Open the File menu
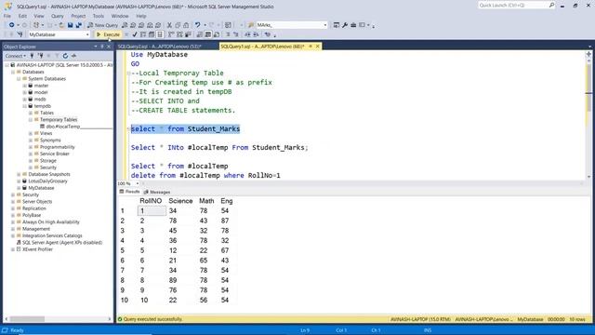Screen dimensions: 595x335 click(7, 16)
